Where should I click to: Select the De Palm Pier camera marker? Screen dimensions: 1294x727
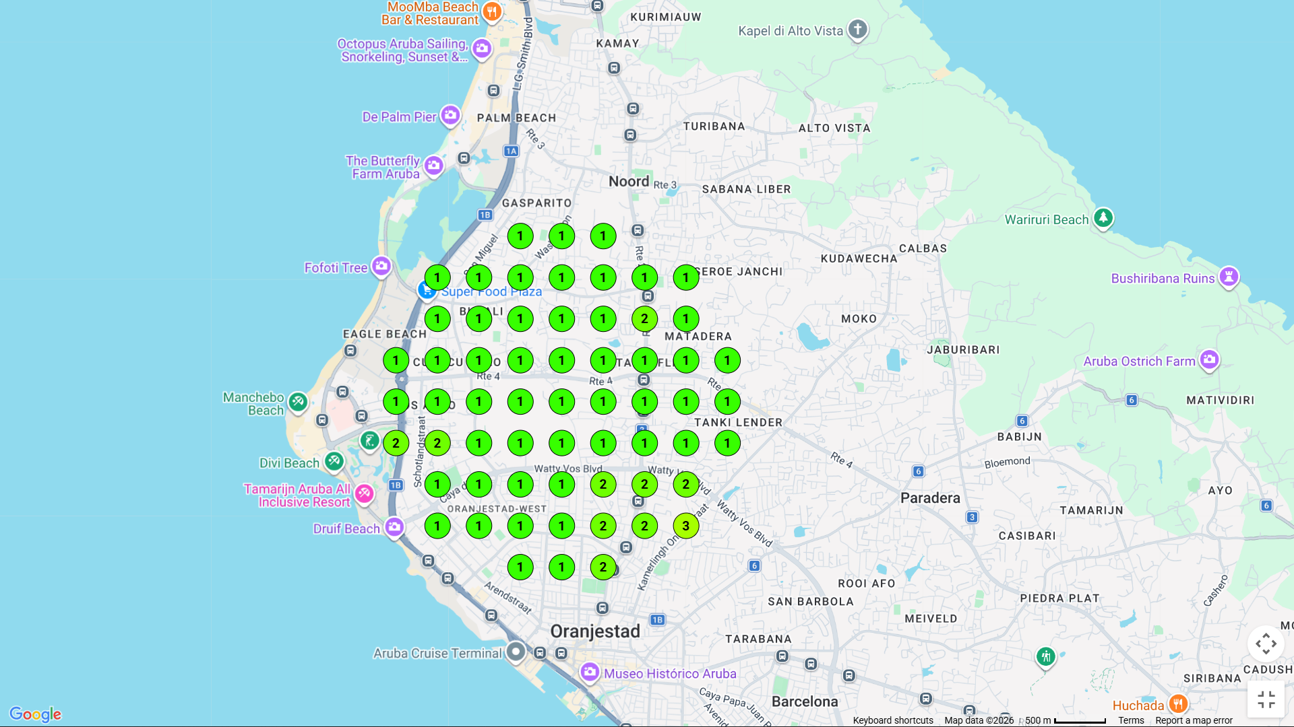click(450, 116)
